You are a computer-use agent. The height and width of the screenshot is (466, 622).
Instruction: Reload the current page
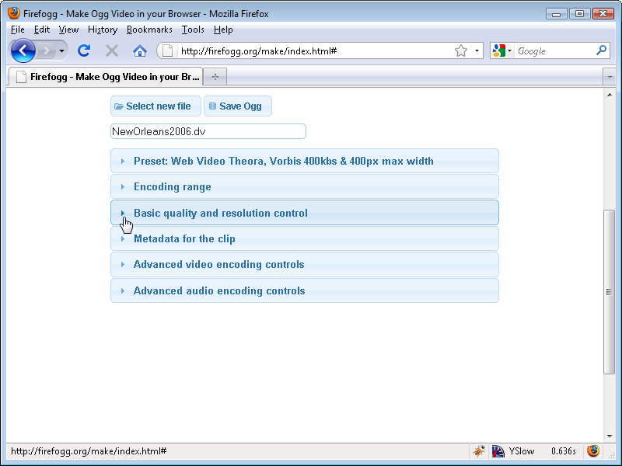click(84, 50)
